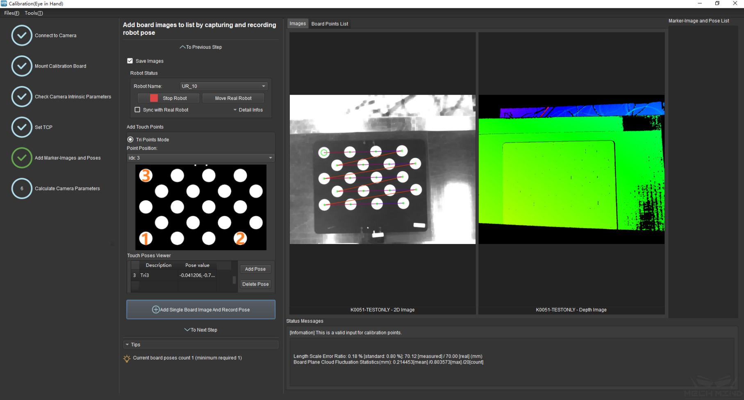Go to step 6 Calculate Camera Parameters

(22, 189)
